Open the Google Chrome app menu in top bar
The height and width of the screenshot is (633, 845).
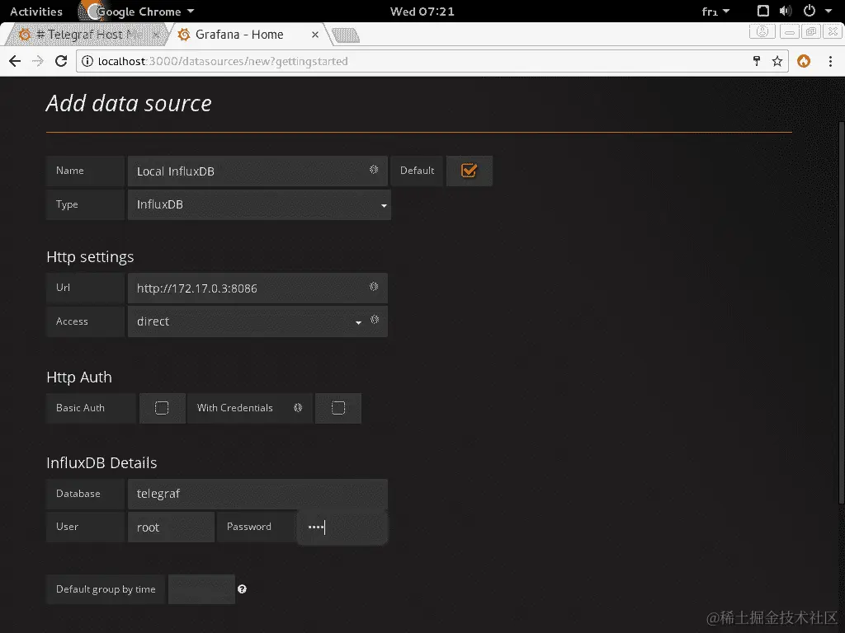coord(139,12)
